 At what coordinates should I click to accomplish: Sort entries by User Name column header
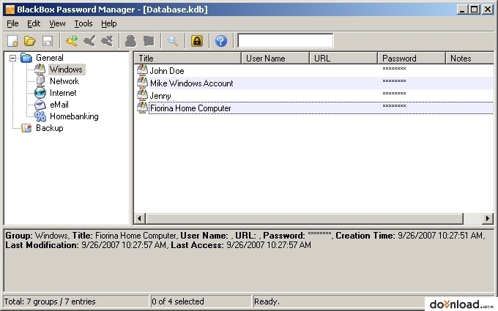point(275,59)
